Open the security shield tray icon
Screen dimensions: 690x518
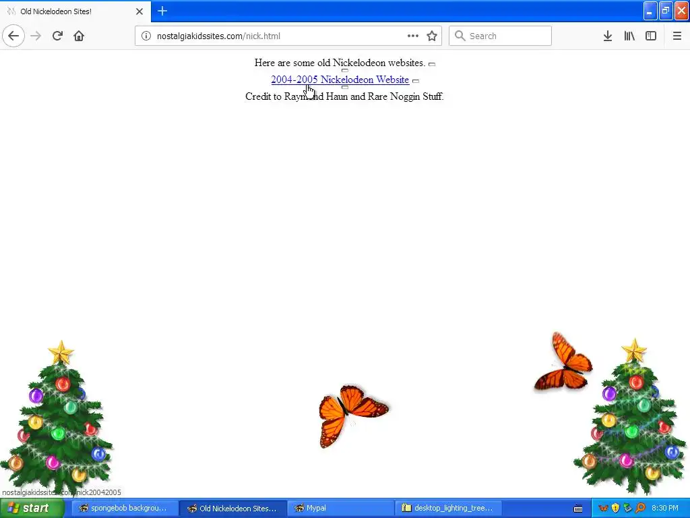616,508
